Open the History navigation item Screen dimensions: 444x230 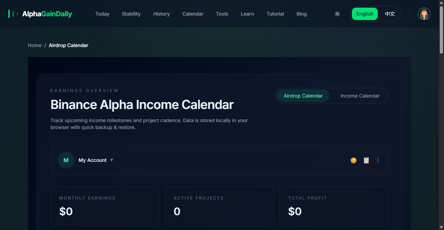coord(161,14)
